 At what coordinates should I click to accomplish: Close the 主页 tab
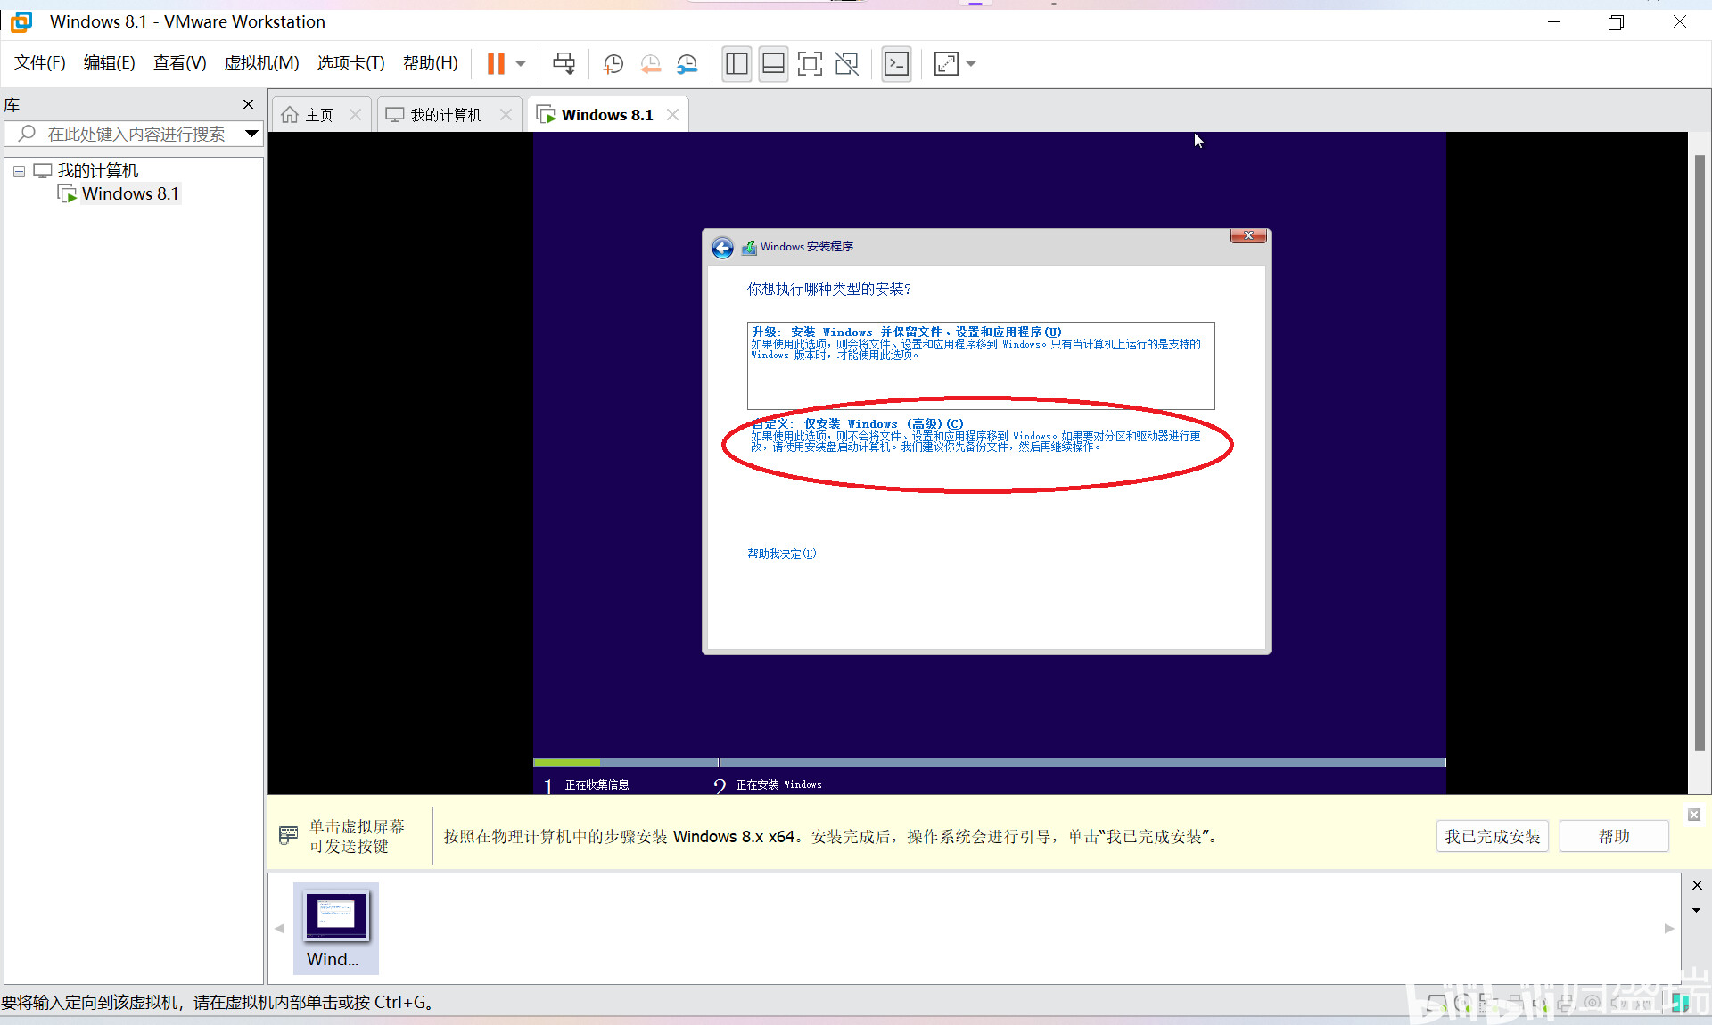pyautogui.click(x=355, y=115)
